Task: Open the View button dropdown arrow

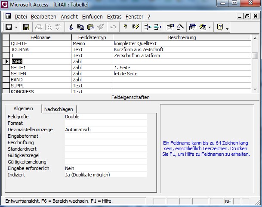Action: [x=16, y=27]
